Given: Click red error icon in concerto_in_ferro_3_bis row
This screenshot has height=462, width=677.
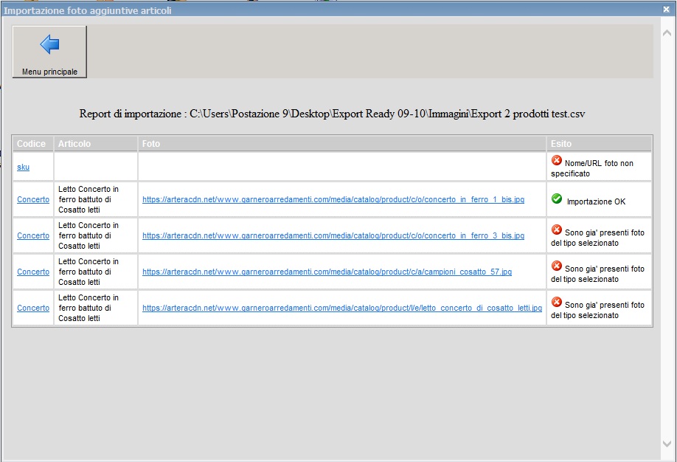Looking at the screenshot, I should click(557, 230).
